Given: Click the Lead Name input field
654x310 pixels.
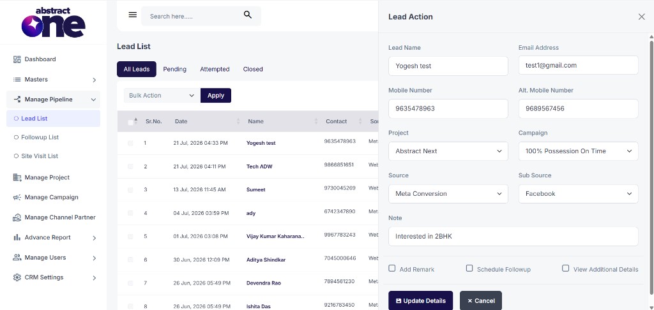Looking at the screenshot, I should click(448, 66).
